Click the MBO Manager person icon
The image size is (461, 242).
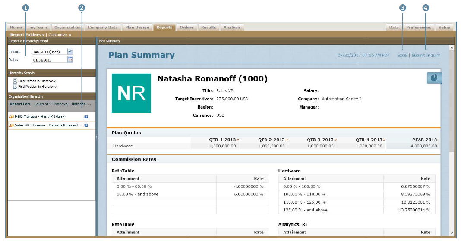[x=12, y=116]
